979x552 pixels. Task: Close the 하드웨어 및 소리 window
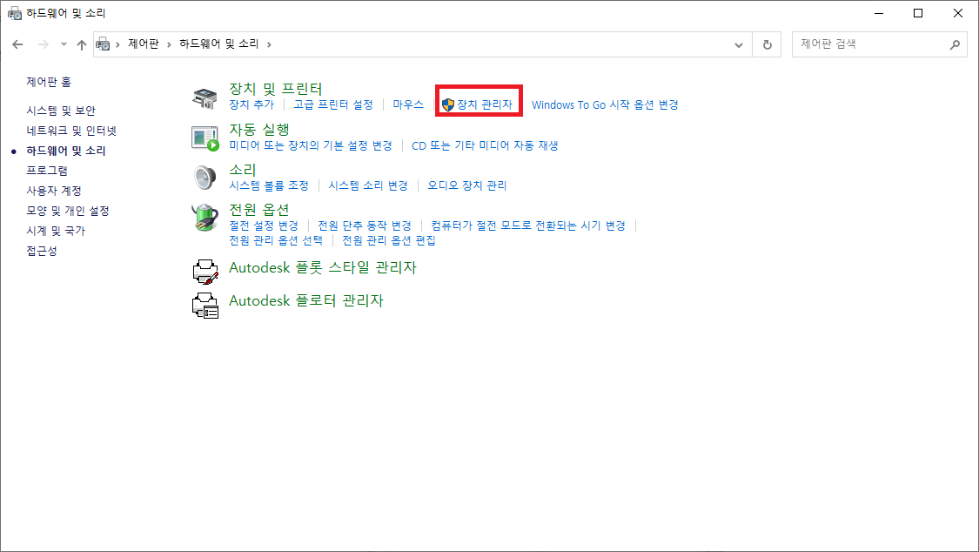point(958,13)
